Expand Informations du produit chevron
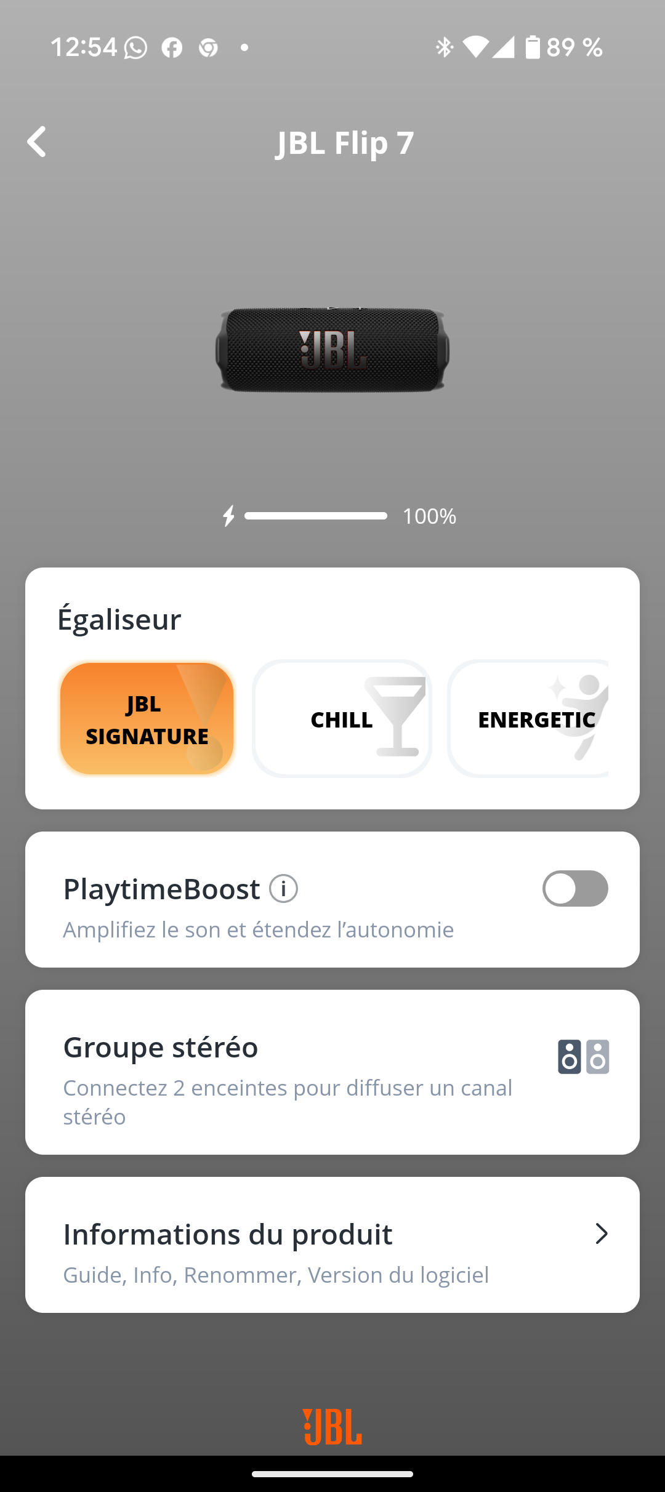 point(602,1233)
